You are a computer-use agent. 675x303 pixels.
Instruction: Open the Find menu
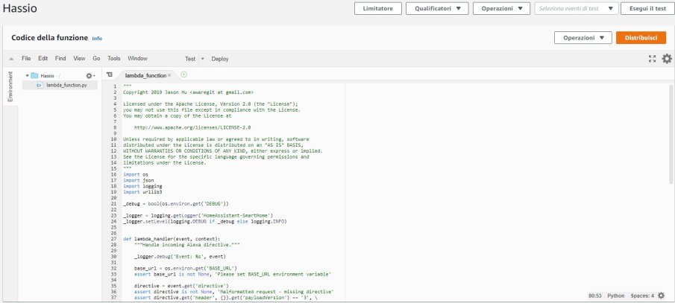(60, 59)
